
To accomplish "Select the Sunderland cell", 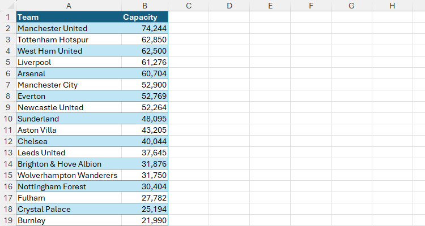I will click(69, 119).
